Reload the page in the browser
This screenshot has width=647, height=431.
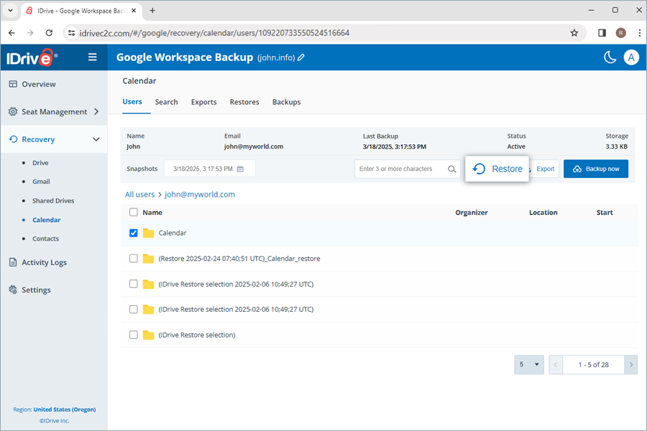pos(49,33)
